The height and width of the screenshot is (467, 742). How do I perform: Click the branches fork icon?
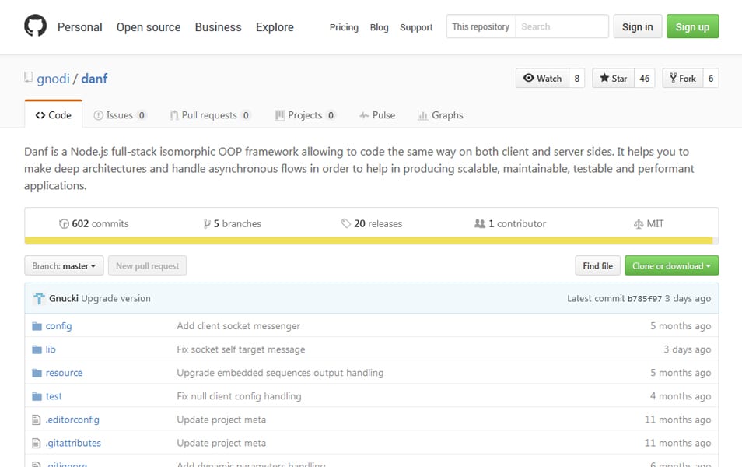(207, 223)
